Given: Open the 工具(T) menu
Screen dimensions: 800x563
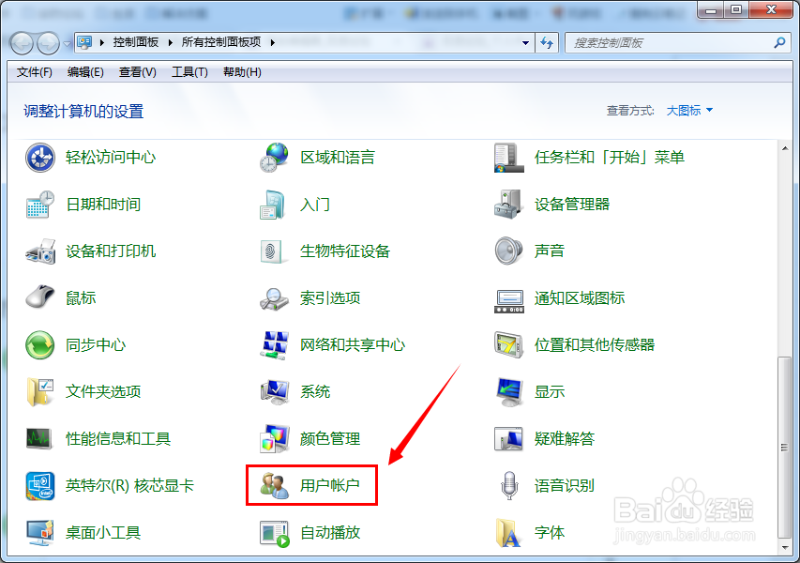Looking at the screenshot, I should tap(189, 72).
